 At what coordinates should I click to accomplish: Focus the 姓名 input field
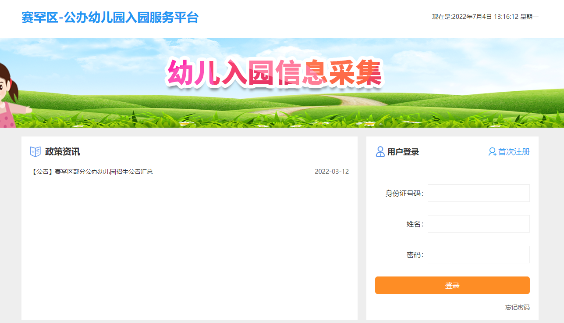coord(479,224)
